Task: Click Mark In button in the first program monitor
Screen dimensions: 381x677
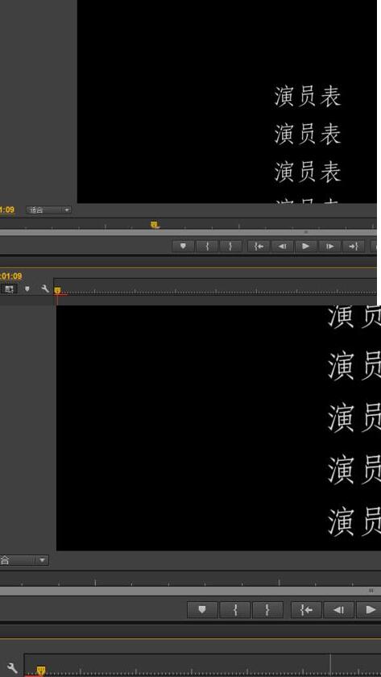Action: (207, 246)
